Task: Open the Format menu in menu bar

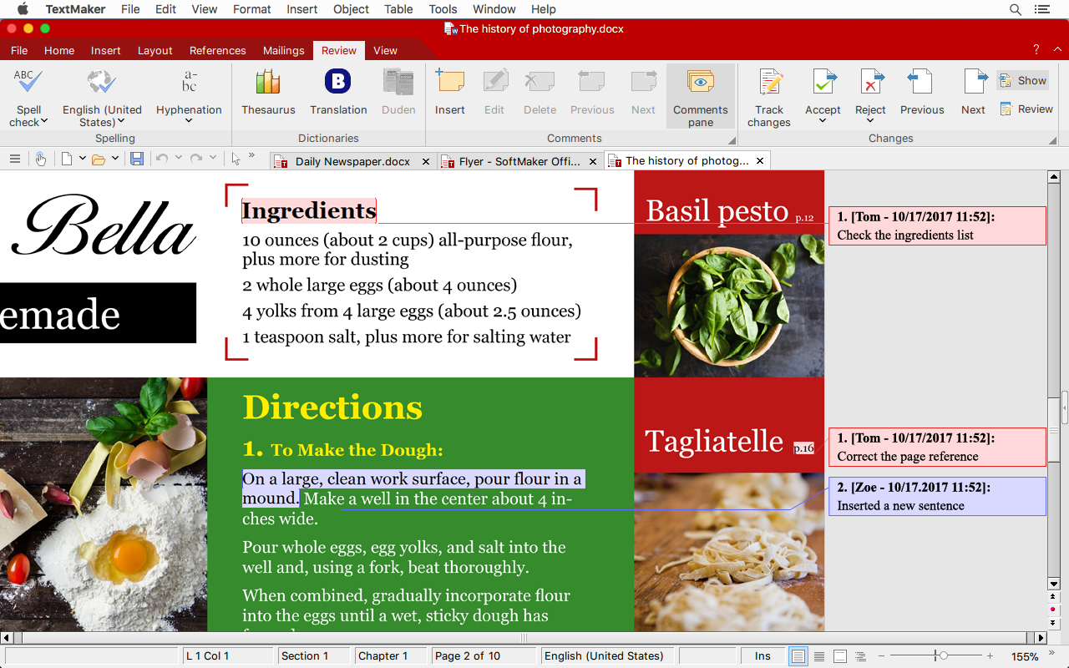Action: (x=252, y=9)
